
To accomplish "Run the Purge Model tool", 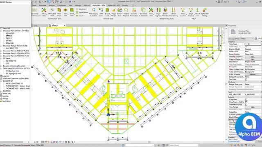I will (114, 12).
